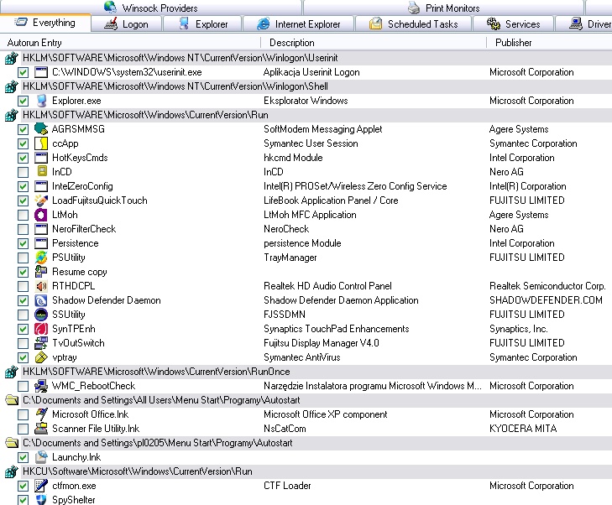
Task: Click the SynTPEnh Synaptics icon
Action: pos(40,329)
